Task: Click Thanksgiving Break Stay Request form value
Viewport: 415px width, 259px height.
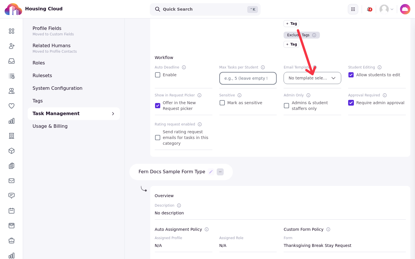Action: [x=317, y=245]
